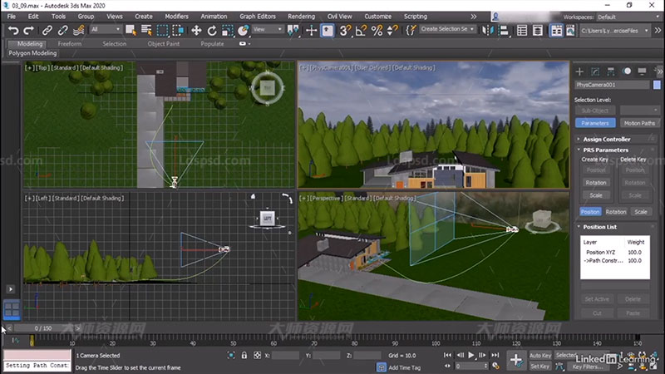Select Scale in PRS selector row

[640, 212]
